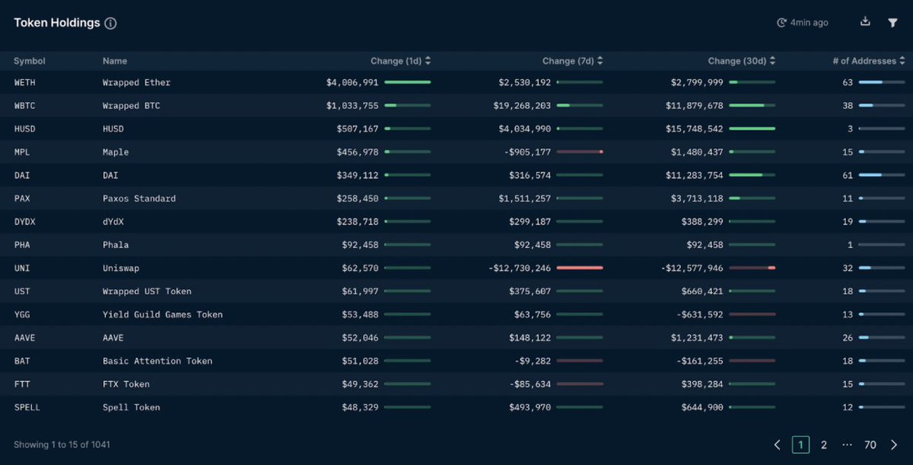Screen dimensions: 913x465
Task: Open Paxos Standard token name
Action: [x=139, y=199]
